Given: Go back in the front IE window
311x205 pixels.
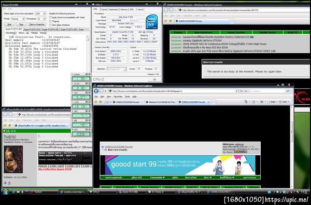Looking at the screenshot, I should click(96, 91).
